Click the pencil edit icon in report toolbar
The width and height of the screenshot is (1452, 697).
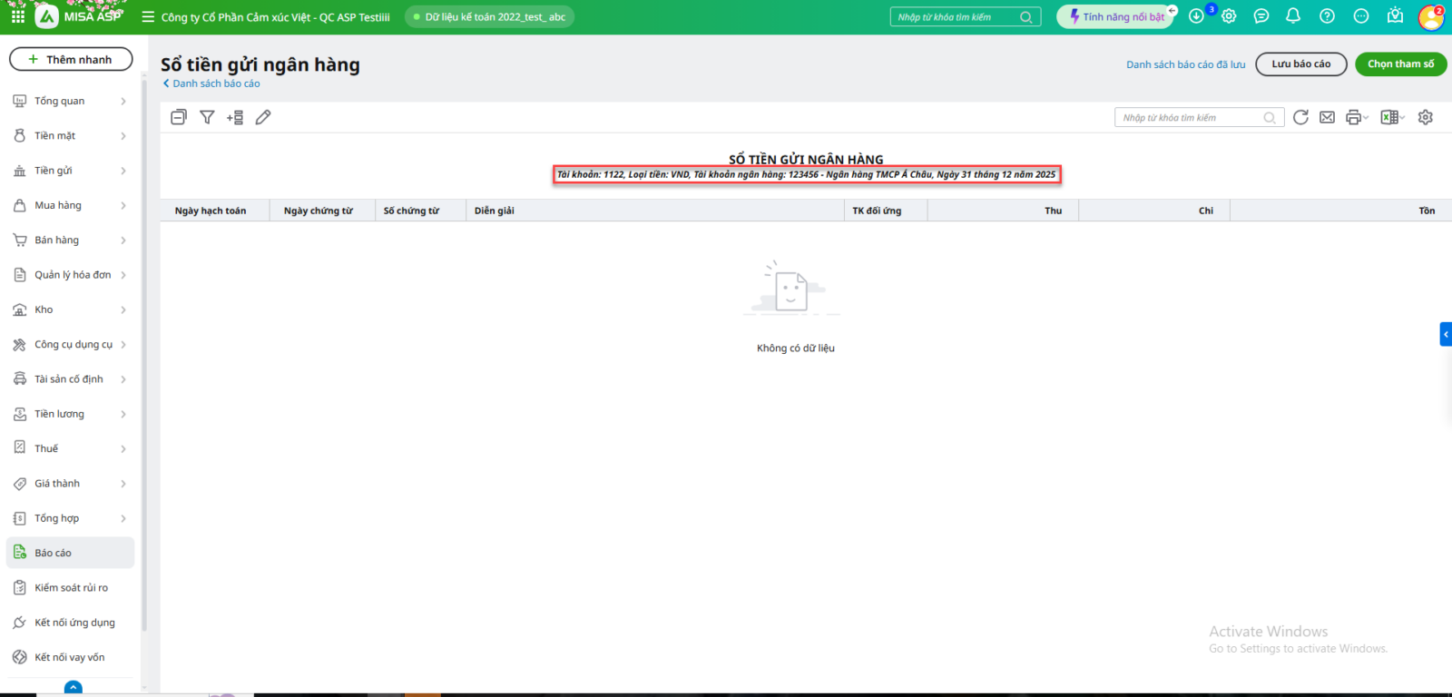click(x=263, y=117)
